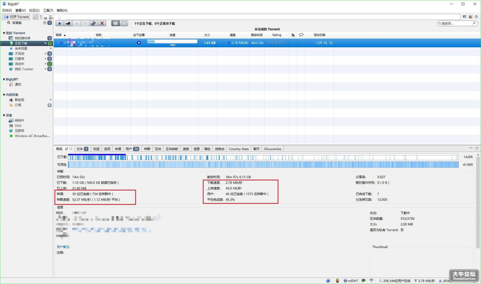
Task: Click the RSS feed column header icon
Action: click(x=293, y=35)
